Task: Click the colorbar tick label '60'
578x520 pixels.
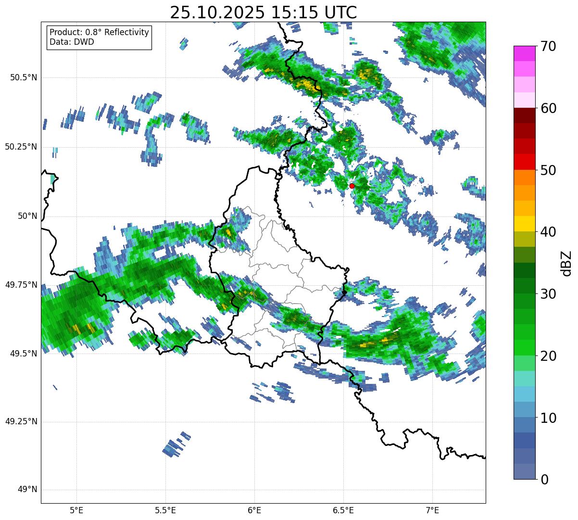Action: click(x=548, y=108)
